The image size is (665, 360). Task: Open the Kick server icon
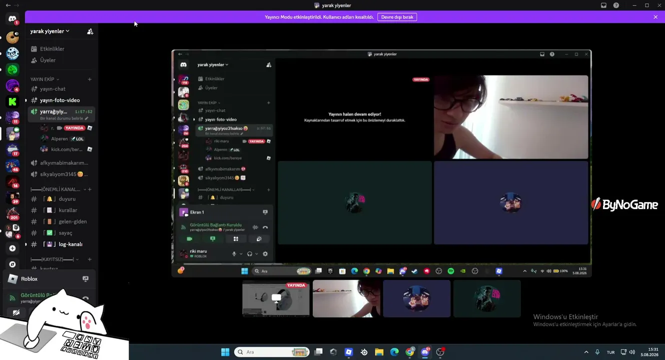pyautogui.click(x=13, y=101)
